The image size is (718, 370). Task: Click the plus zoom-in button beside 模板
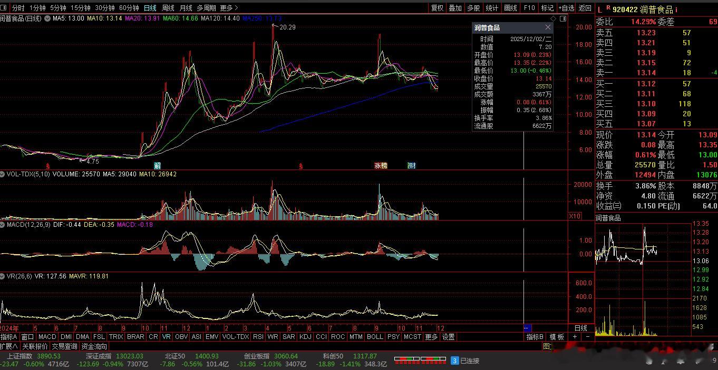point(575,337)
